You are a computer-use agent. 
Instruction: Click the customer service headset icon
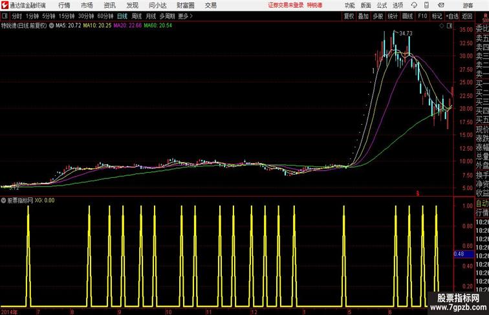coord(414,5)
